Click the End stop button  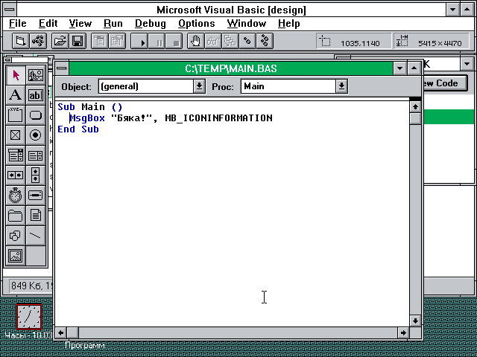click(x=174, y=41)
